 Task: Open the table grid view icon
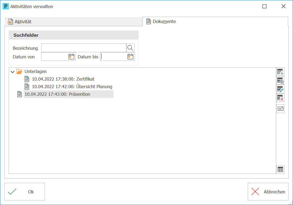280,170
